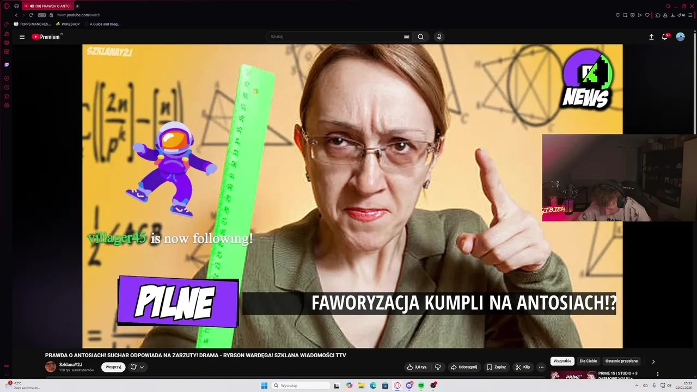
Task: Open File Explorer from the taskbar
Action: 361,385
